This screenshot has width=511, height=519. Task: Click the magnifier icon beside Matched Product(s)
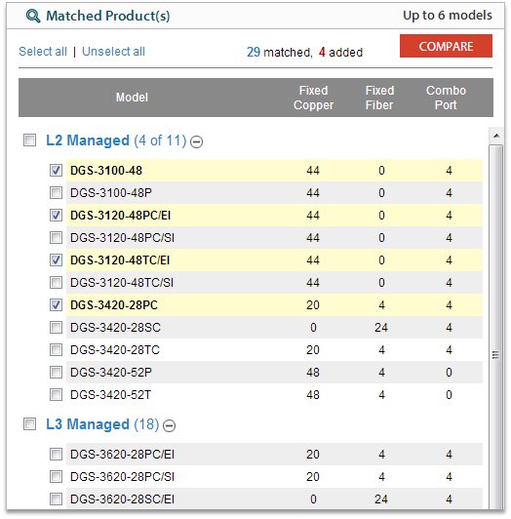pos(33,16)
